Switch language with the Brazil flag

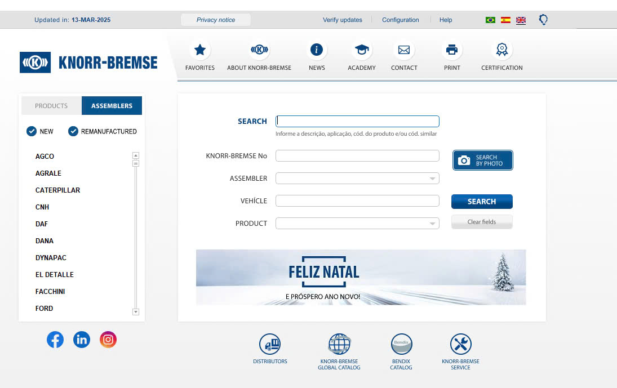[x=490, y=20]
